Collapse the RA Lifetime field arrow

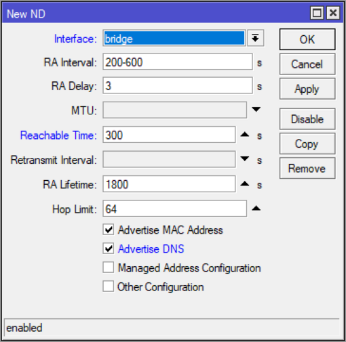(245, 184)
